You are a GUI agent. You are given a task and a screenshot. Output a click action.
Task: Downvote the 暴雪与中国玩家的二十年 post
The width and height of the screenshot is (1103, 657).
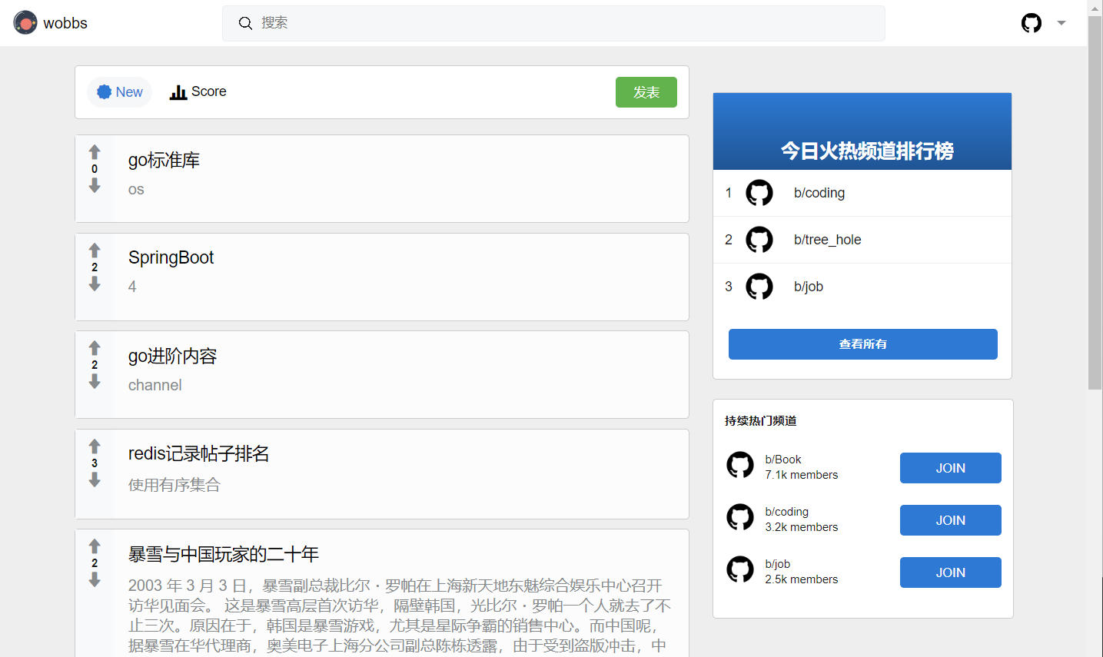[x=95, y=578]
